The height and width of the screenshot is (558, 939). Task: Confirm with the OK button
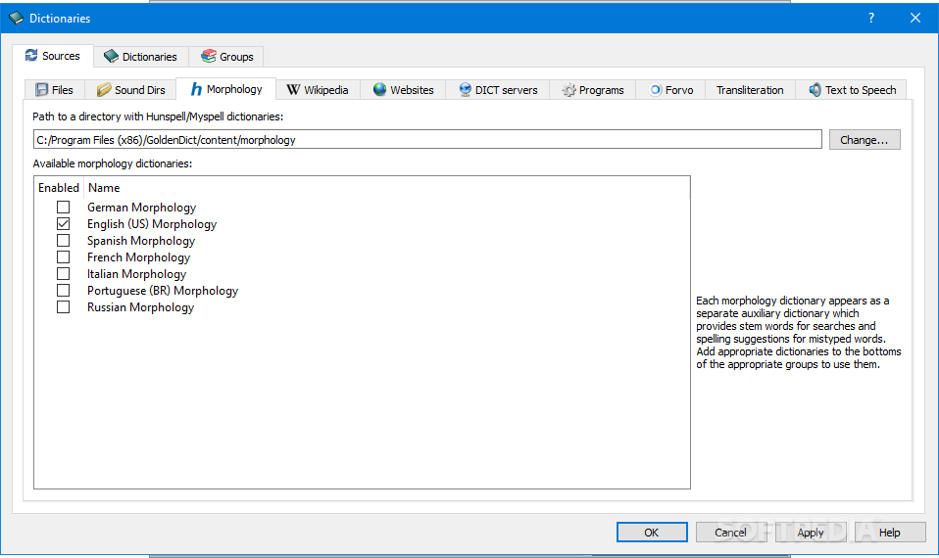pyautogui.click(x=652, y=533)
